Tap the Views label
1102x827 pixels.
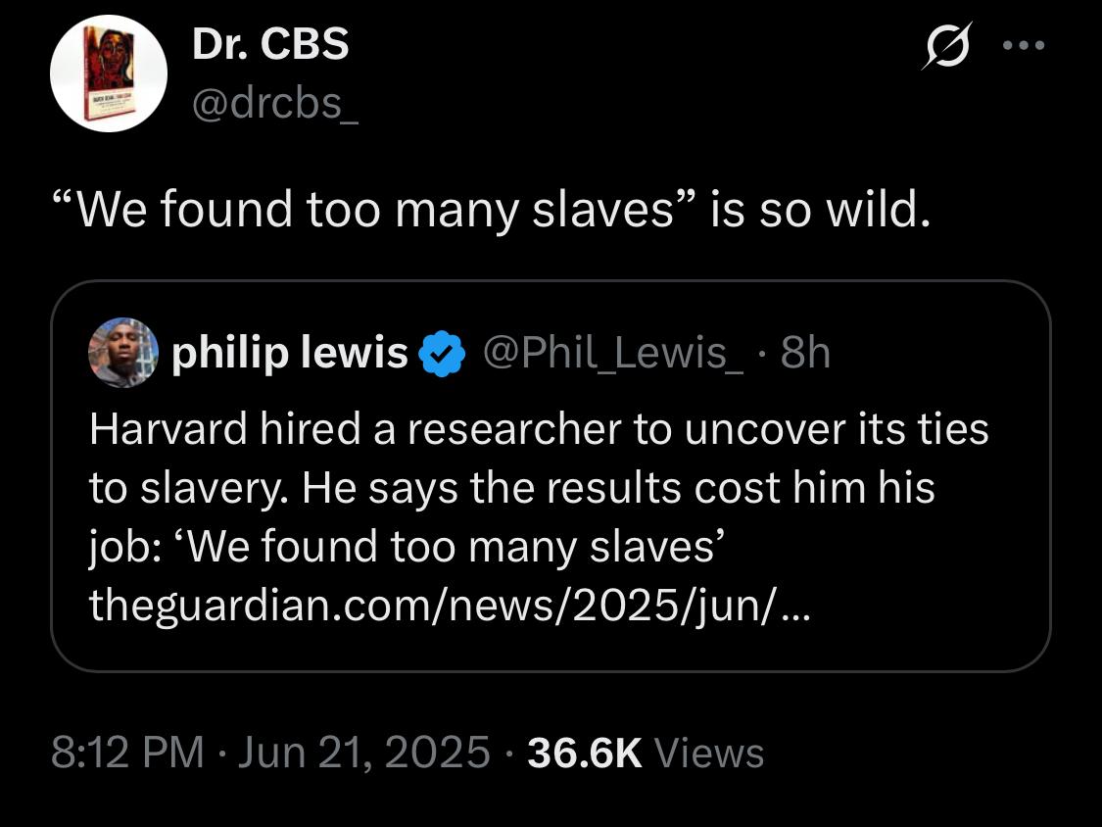[x=708, y=753]
